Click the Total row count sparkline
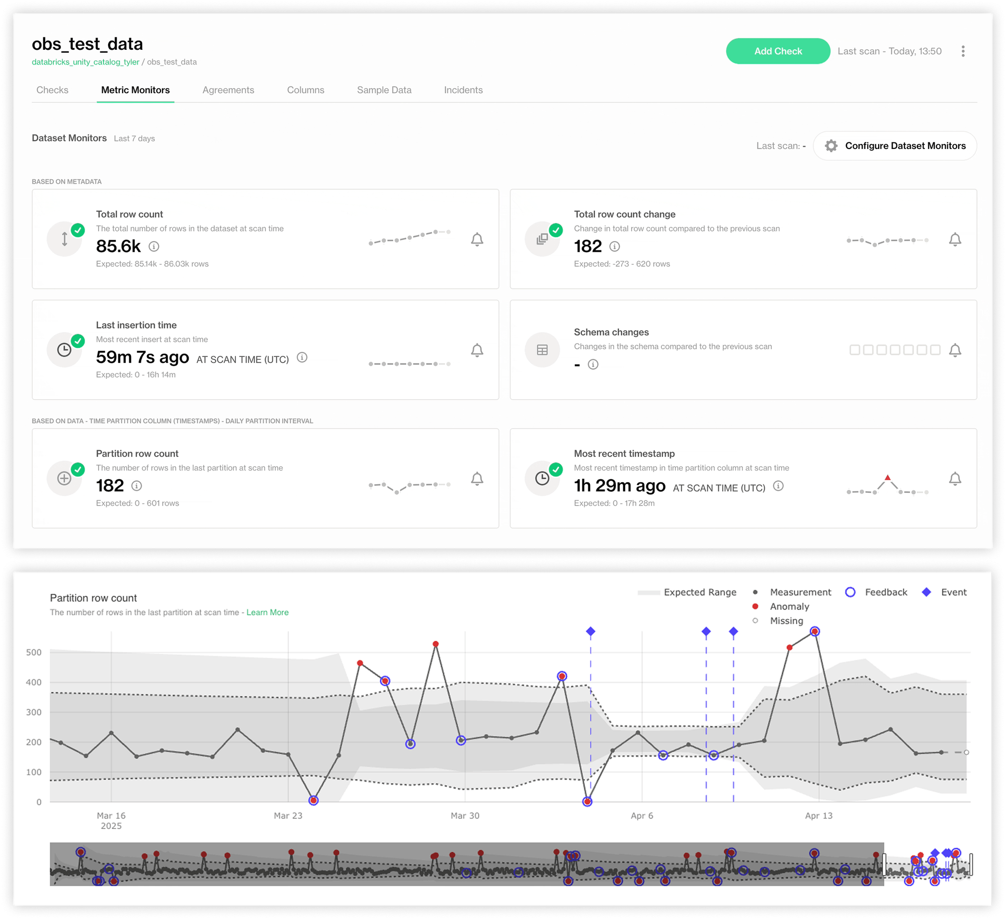The height and width of the screenshot is (919, 1006). (x=409, y=237)
